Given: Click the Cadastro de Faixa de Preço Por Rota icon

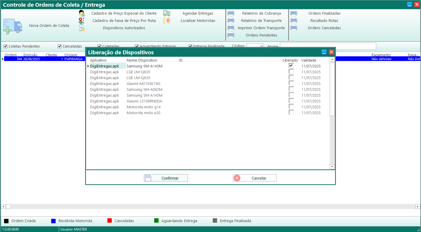Looking at the screenshot, I should pos(82,21).
